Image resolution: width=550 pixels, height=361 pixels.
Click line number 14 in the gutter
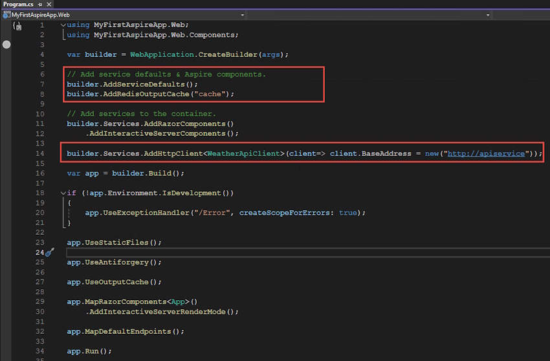(40, 154)
